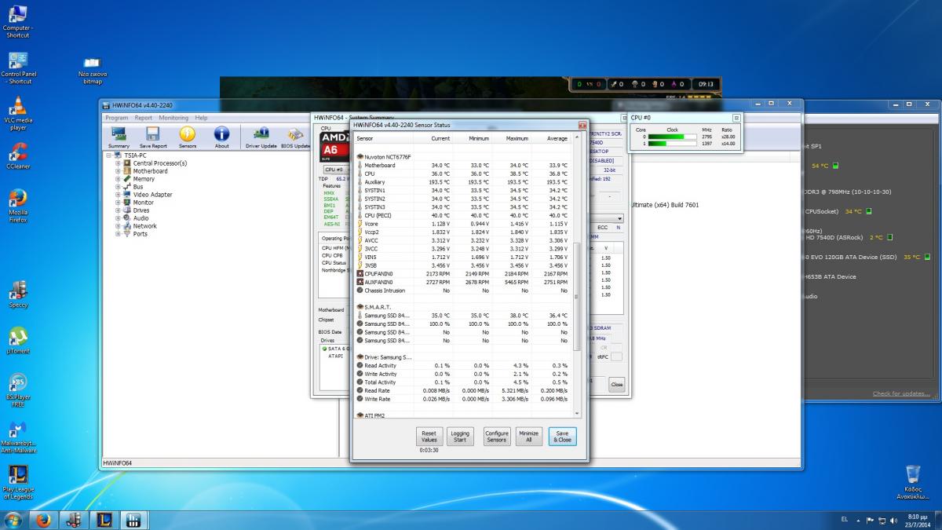Follow the Check for updates link

click(x=901, y=393)
